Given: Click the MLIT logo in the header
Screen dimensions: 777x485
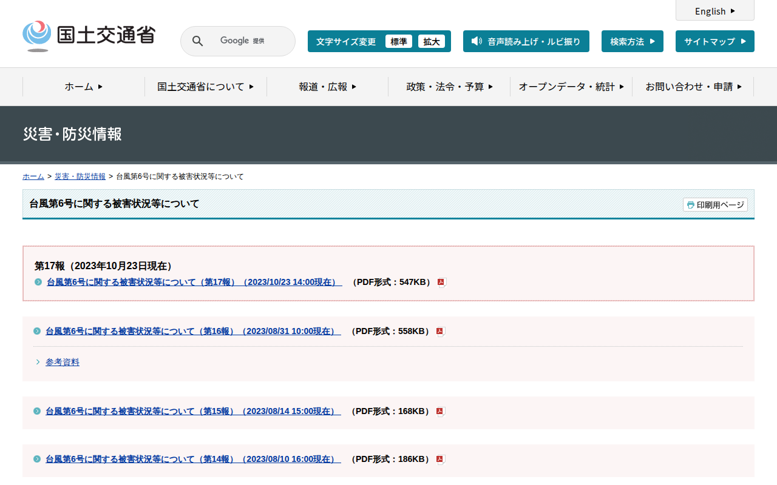Looking at the screenshot, I should click(89, 36).
